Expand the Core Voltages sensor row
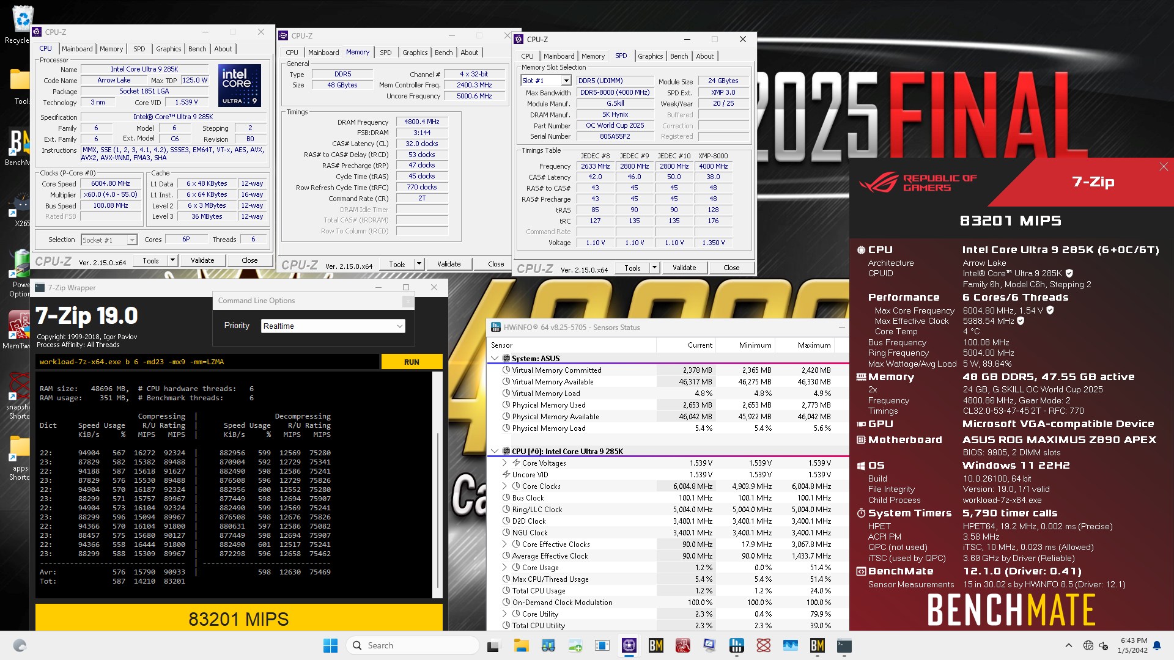The width and height of the screenshot is (1174, 660). click(504, 463)
